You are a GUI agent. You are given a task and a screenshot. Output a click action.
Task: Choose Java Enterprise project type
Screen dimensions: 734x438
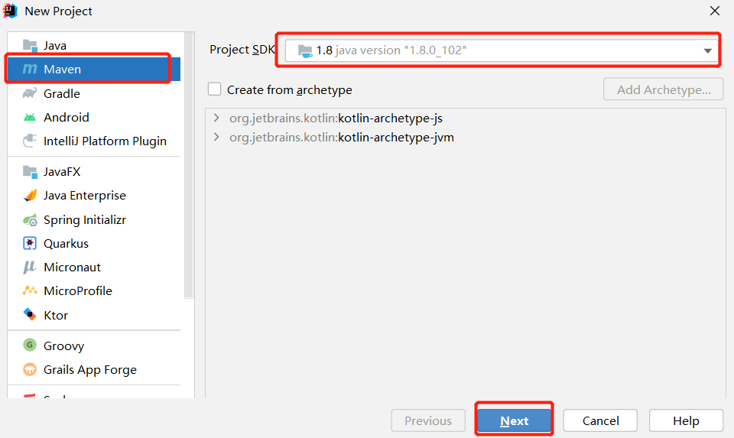tap(94, 195)
